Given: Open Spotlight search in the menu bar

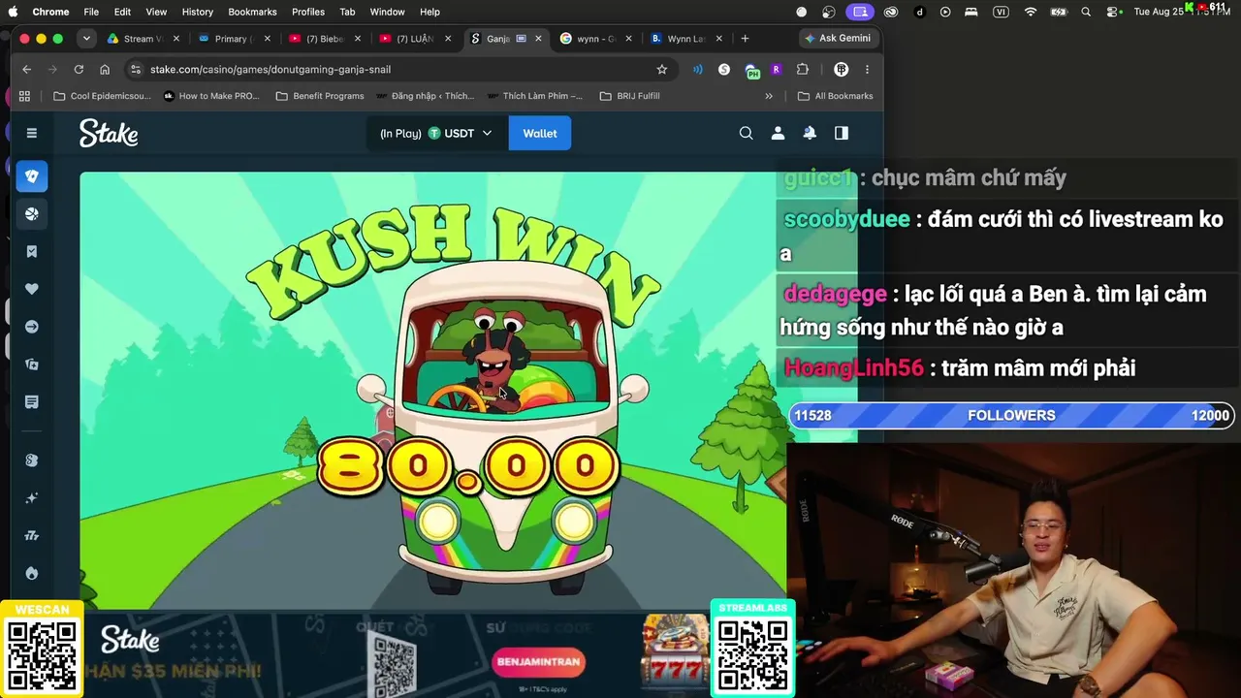Looking at the screenshot, I should click(1086, 12).
